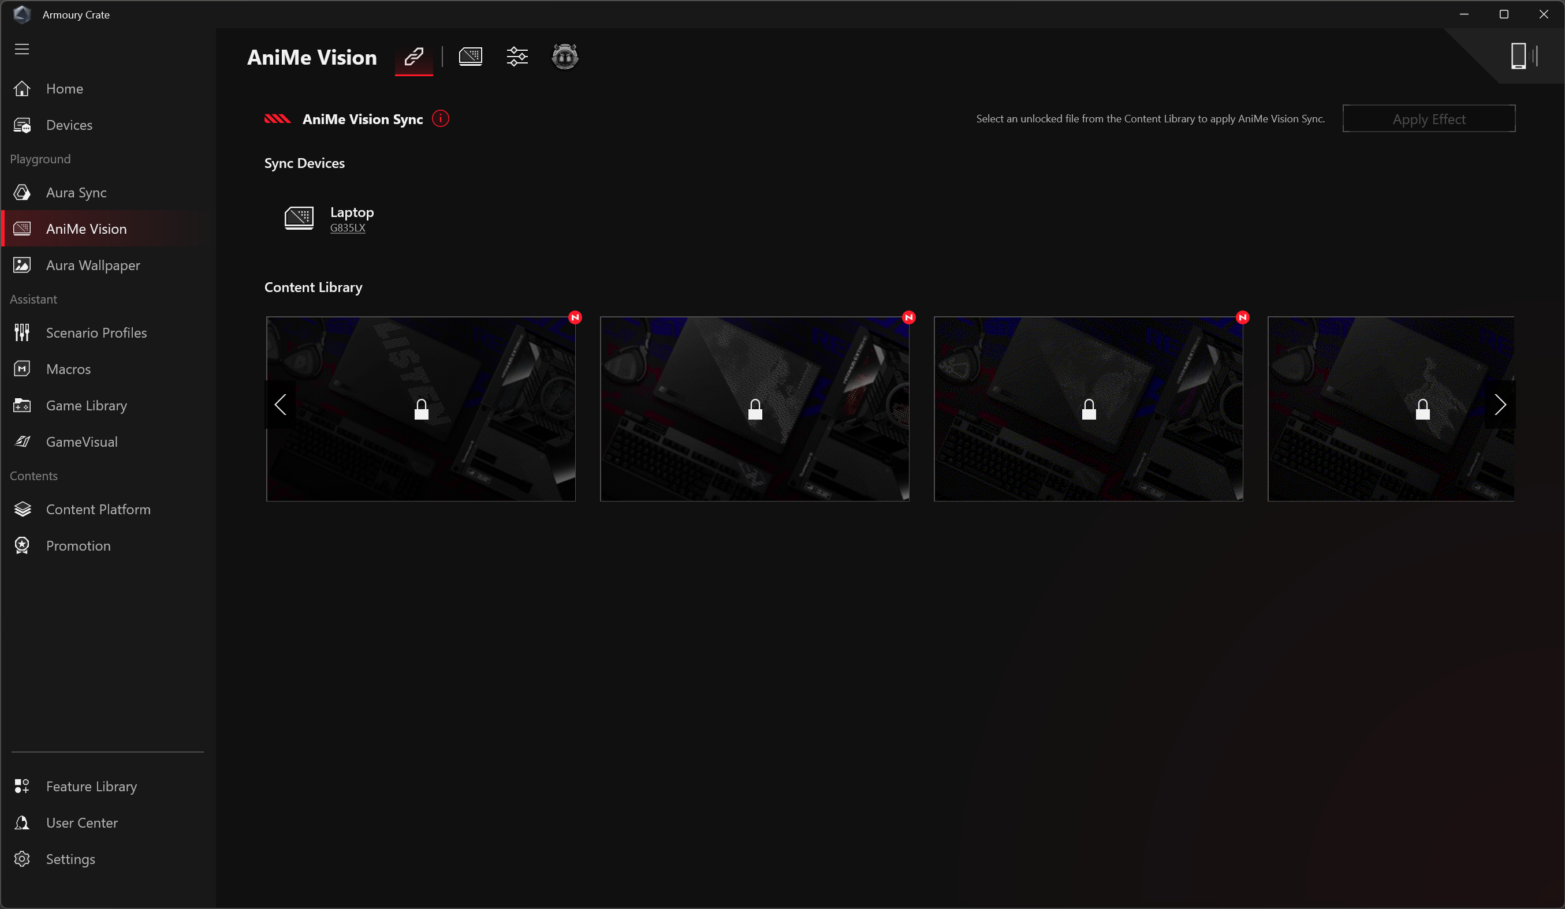The image size is (1565, 909).
Task: Click the G835LX laptop model link
Action: point(347,229)
